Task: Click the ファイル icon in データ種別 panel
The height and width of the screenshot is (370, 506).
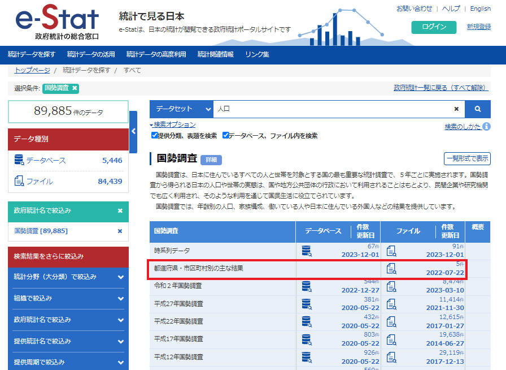Action: 19,181
